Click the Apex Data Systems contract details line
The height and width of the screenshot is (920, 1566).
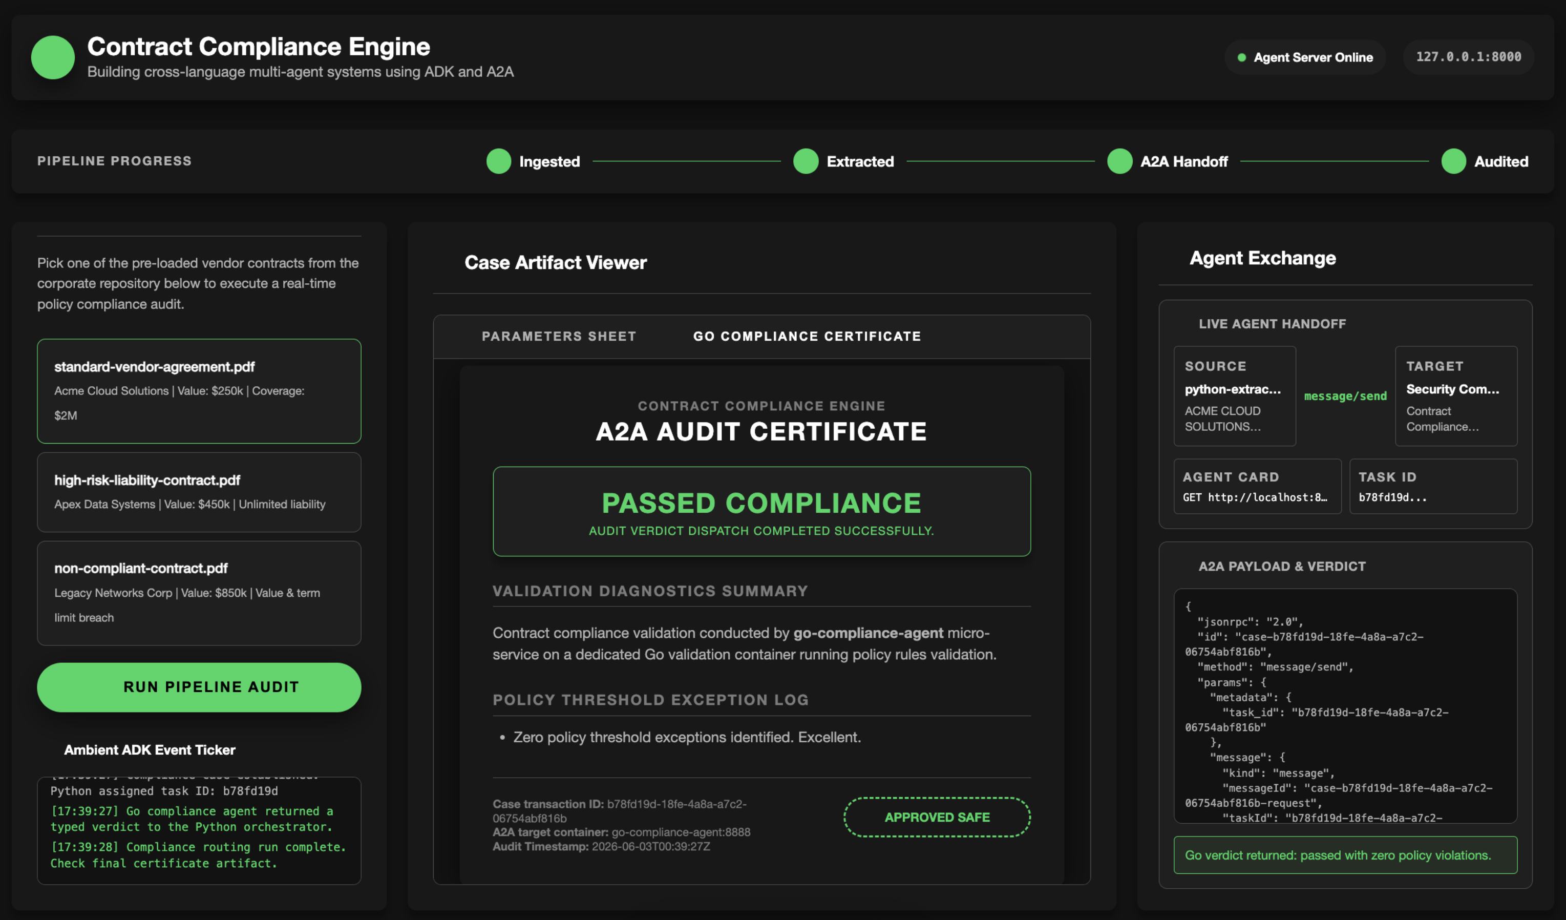[x=189, y=504]
